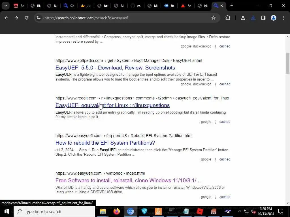Open red square Roblox taskbar icon
The height and width of the screenshot is (217, 290).
(200, 211)
